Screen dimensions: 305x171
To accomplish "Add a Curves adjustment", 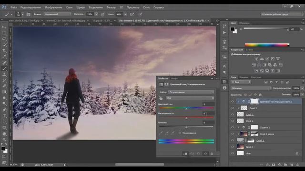I will (267, 59).
